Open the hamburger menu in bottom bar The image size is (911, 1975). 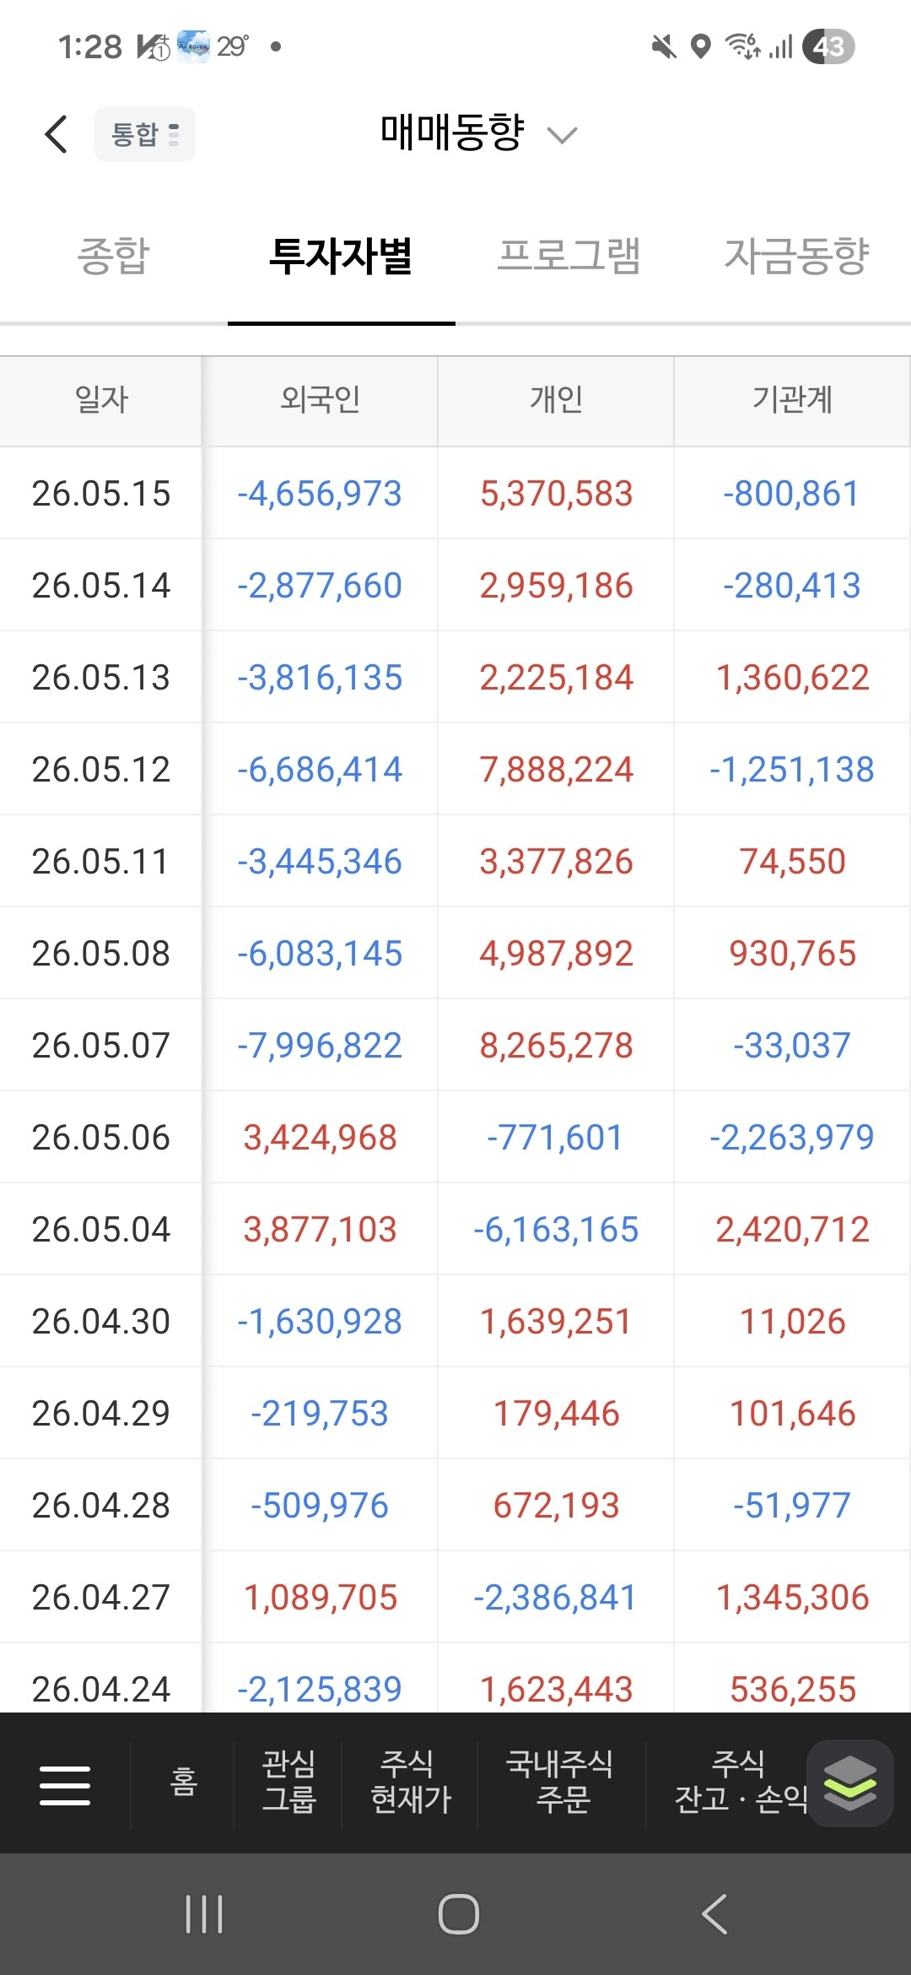click(x=65, y=1785)
